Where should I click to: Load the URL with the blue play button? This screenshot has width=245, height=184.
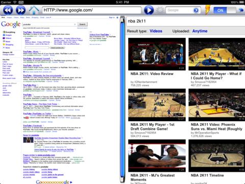click(149, 10)
